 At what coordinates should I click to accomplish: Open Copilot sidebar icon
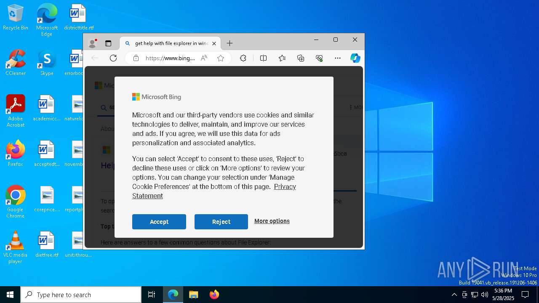tap(355, 58)
